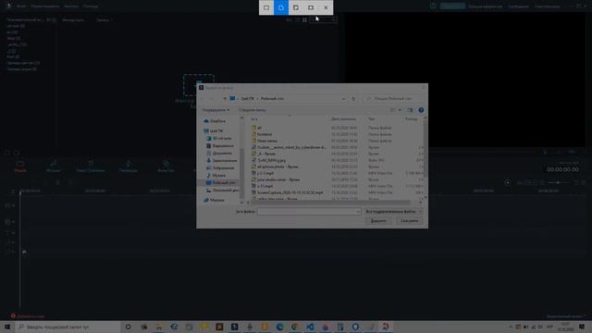Select the freeform snip mode
The height and width of the screenshot is (333, 592).
(281, 7)
